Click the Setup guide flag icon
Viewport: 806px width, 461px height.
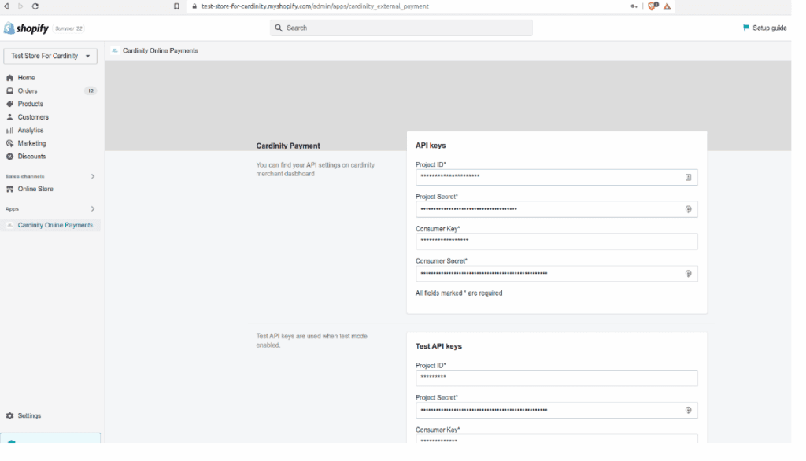point(746,28)
